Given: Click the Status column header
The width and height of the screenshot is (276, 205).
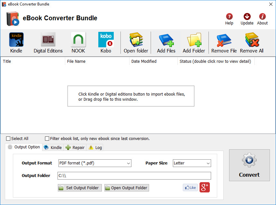Looking at the screenshot, I should pos(216,61).
